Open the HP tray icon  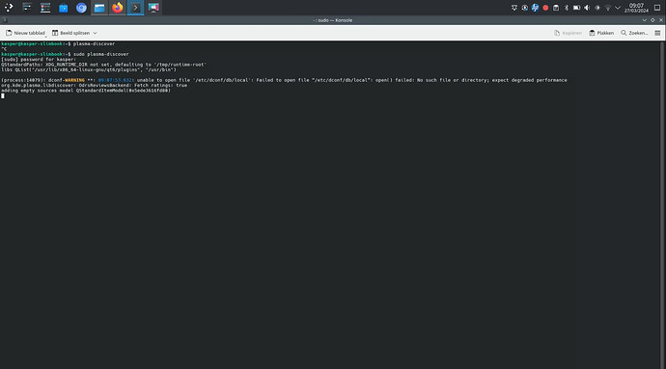tap(535, 8)
